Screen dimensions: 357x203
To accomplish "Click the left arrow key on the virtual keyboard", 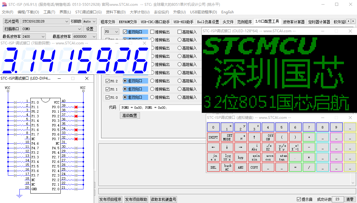I will point(213,147).
